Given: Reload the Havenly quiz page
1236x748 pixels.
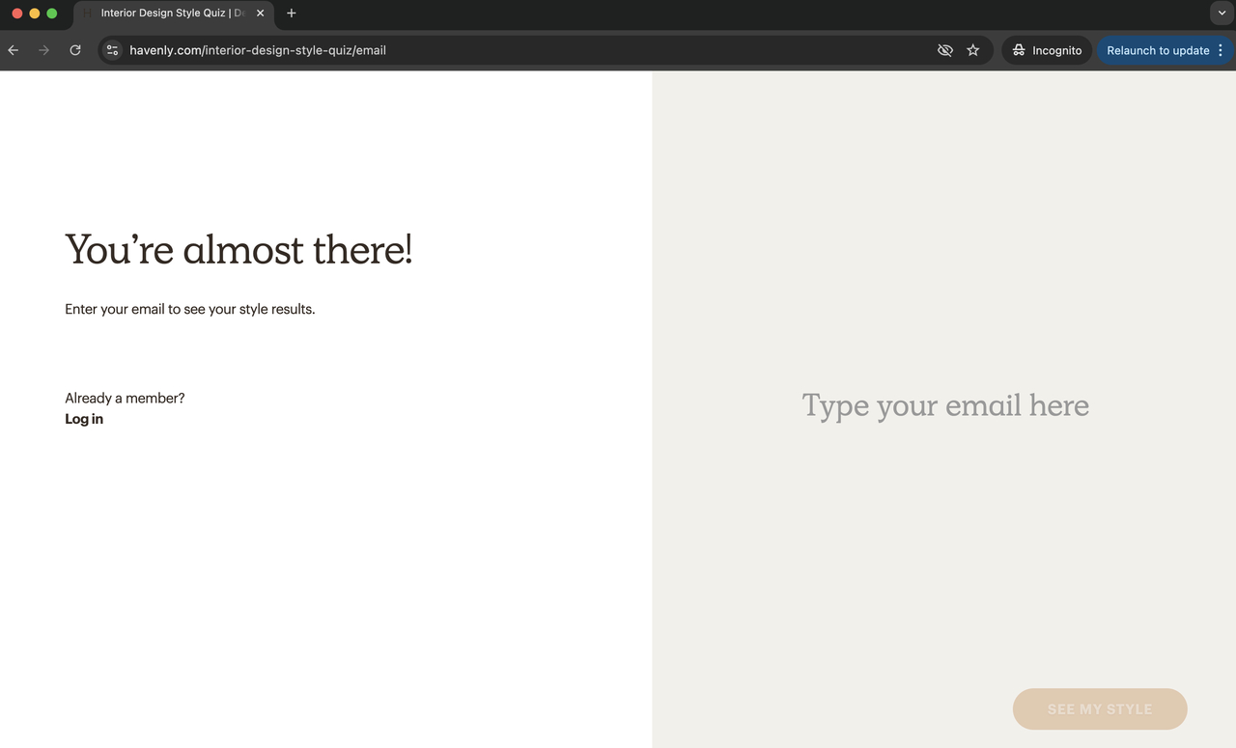Looking at the screenshot, I should [75, 50].
